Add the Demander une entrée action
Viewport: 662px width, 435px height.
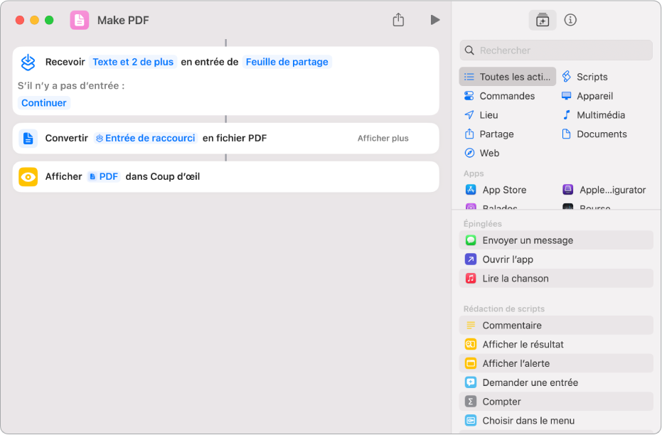point(556,382)
